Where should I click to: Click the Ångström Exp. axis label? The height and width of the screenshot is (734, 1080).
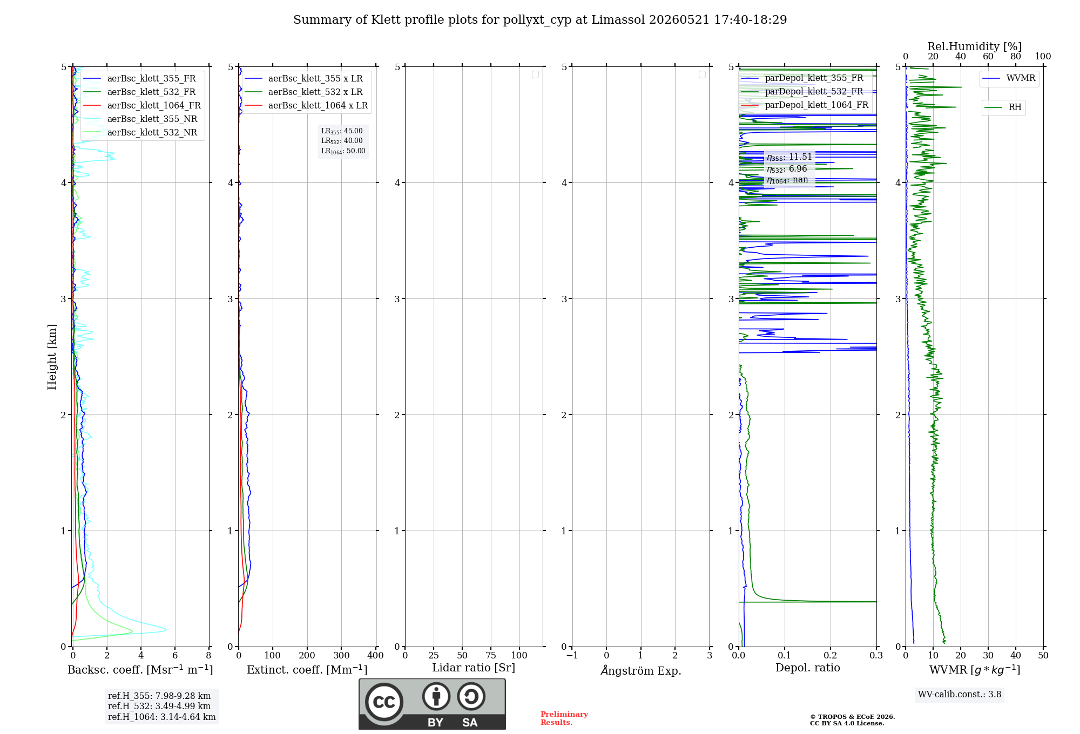[641, 670]
